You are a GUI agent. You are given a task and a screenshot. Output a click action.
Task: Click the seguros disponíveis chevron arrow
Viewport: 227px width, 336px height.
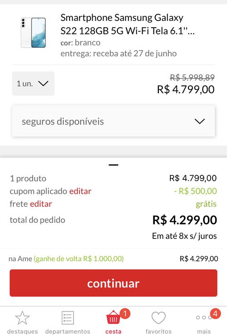point(200,121)
